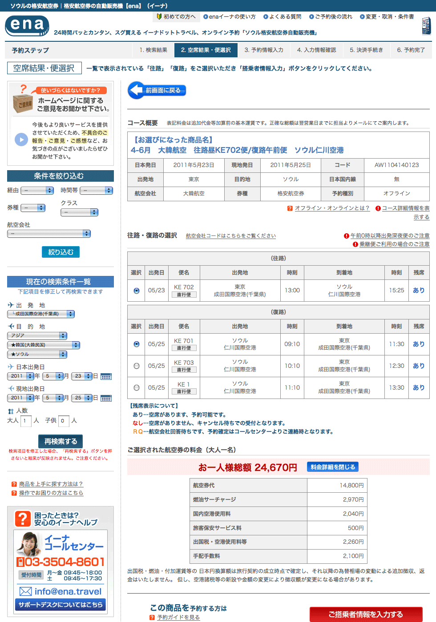Open the Japan departure year 2011 dropdown

tap(20, 376)
